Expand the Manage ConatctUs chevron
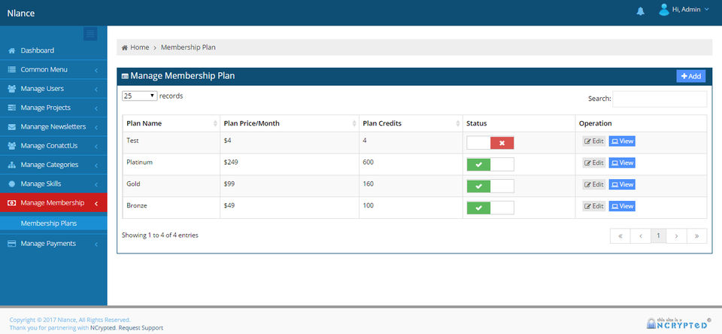 (96, 147)
